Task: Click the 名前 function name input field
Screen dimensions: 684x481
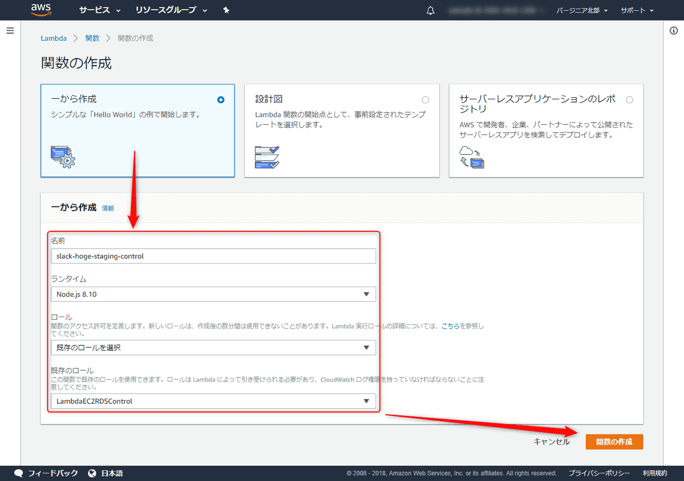Action: point(213,256)
